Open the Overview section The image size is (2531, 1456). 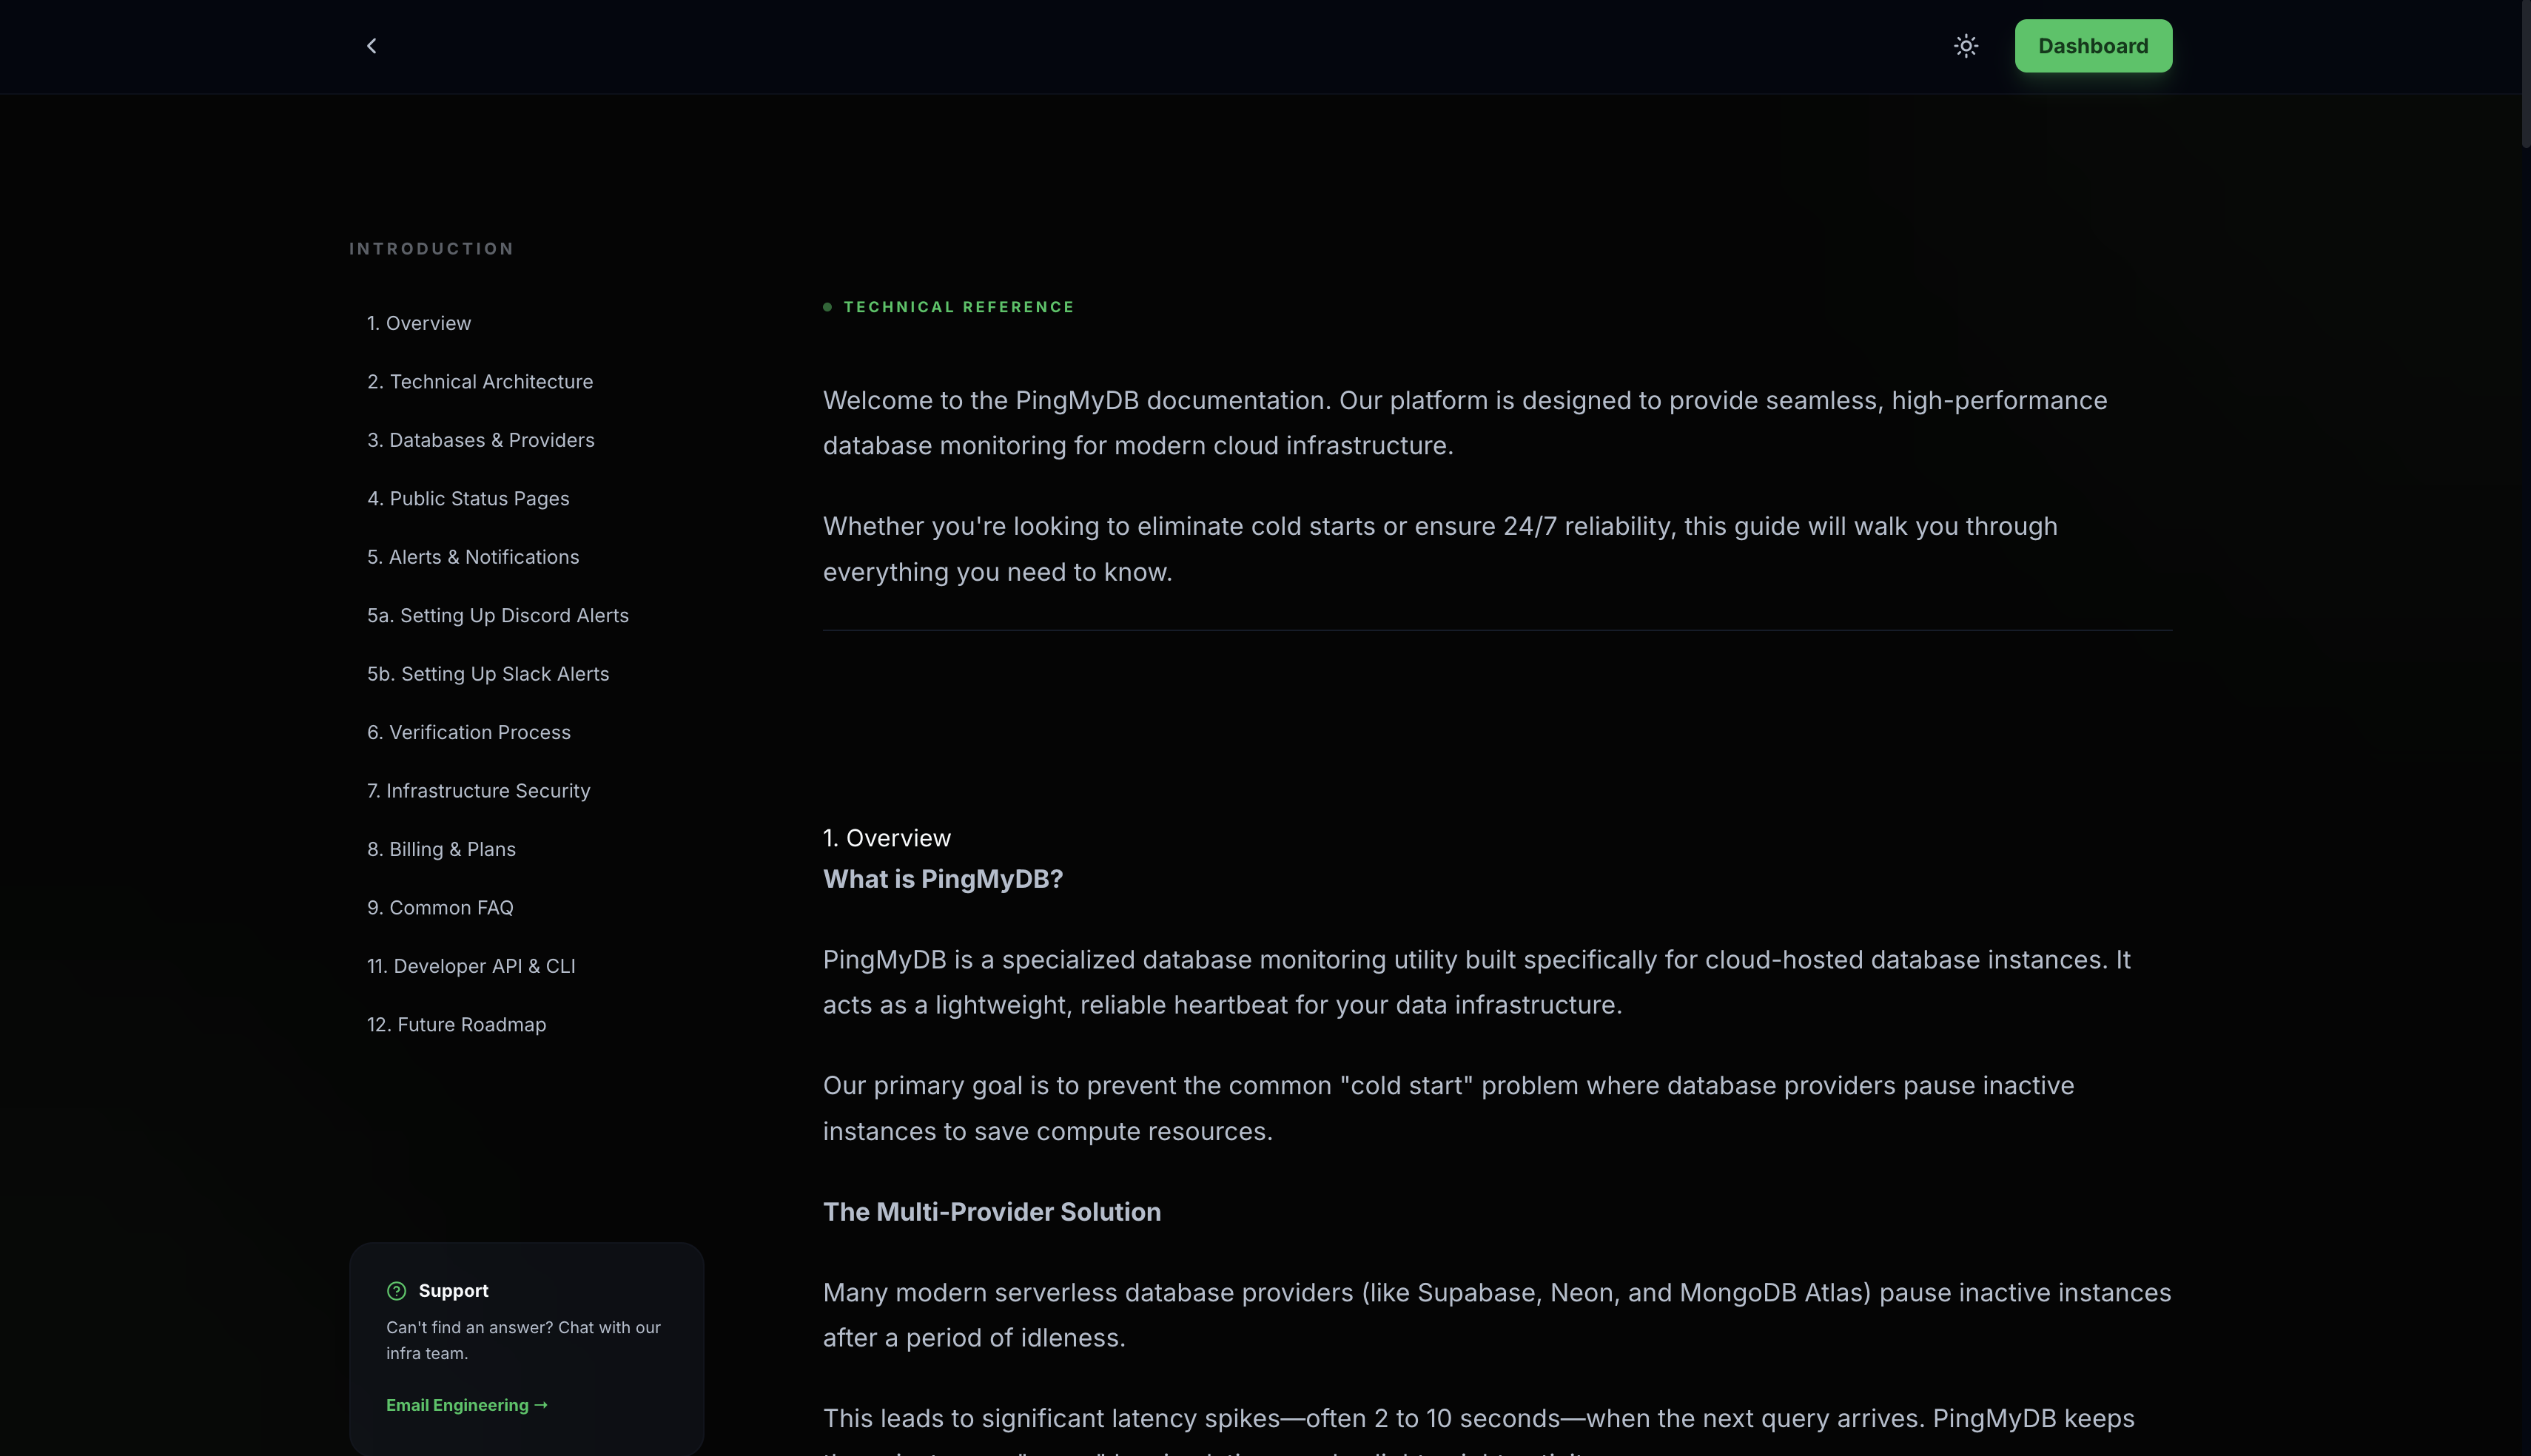click(x=418, y=323)
